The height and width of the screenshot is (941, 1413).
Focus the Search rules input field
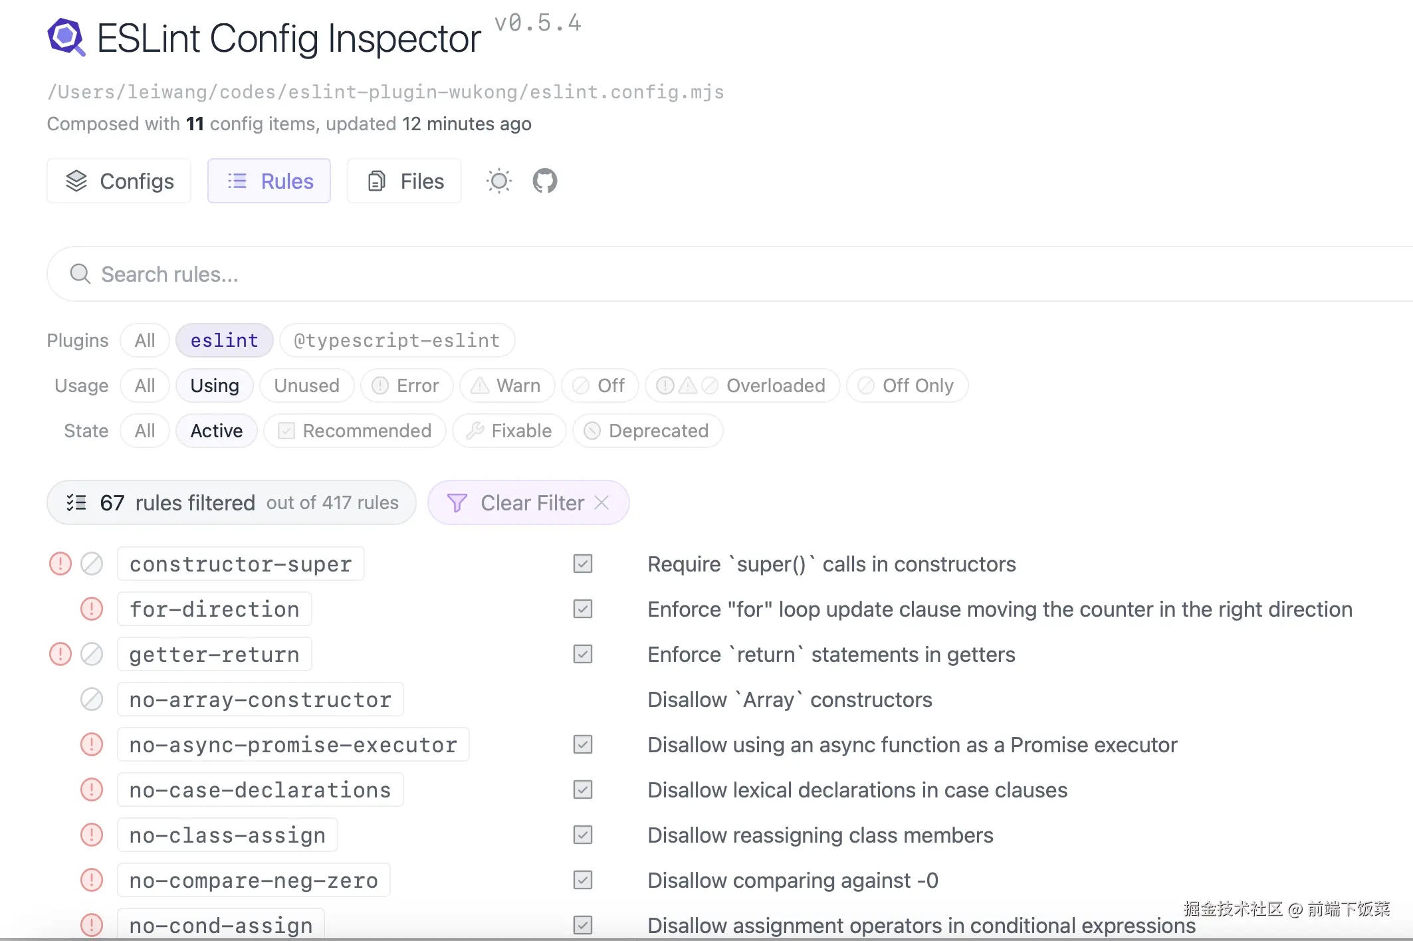465,274
